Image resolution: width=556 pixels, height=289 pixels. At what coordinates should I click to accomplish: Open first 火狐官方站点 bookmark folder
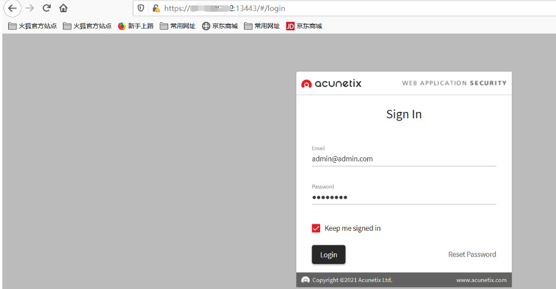32,26
